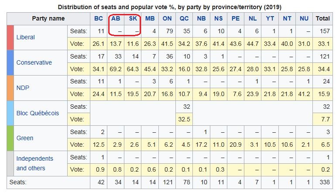336x193 pixels.
Task: Open the Liberal party link
Action: pos(25,37)
